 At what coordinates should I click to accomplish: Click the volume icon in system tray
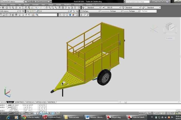pos(166,117)
